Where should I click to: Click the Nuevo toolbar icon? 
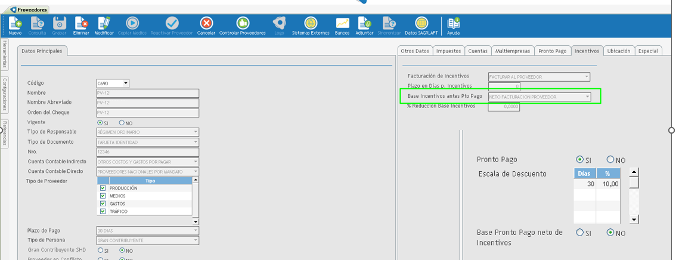[x=15, y=24]
